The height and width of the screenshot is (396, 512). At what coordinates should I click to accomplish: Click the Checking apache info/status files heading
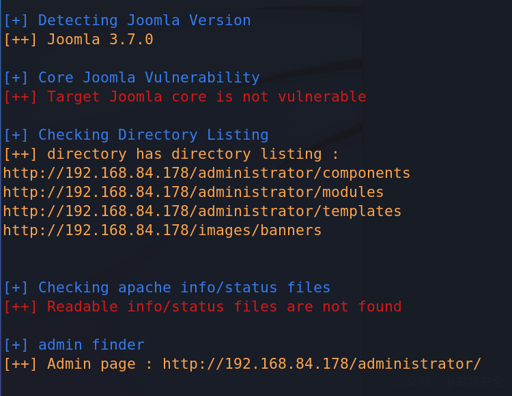point(184,288)
